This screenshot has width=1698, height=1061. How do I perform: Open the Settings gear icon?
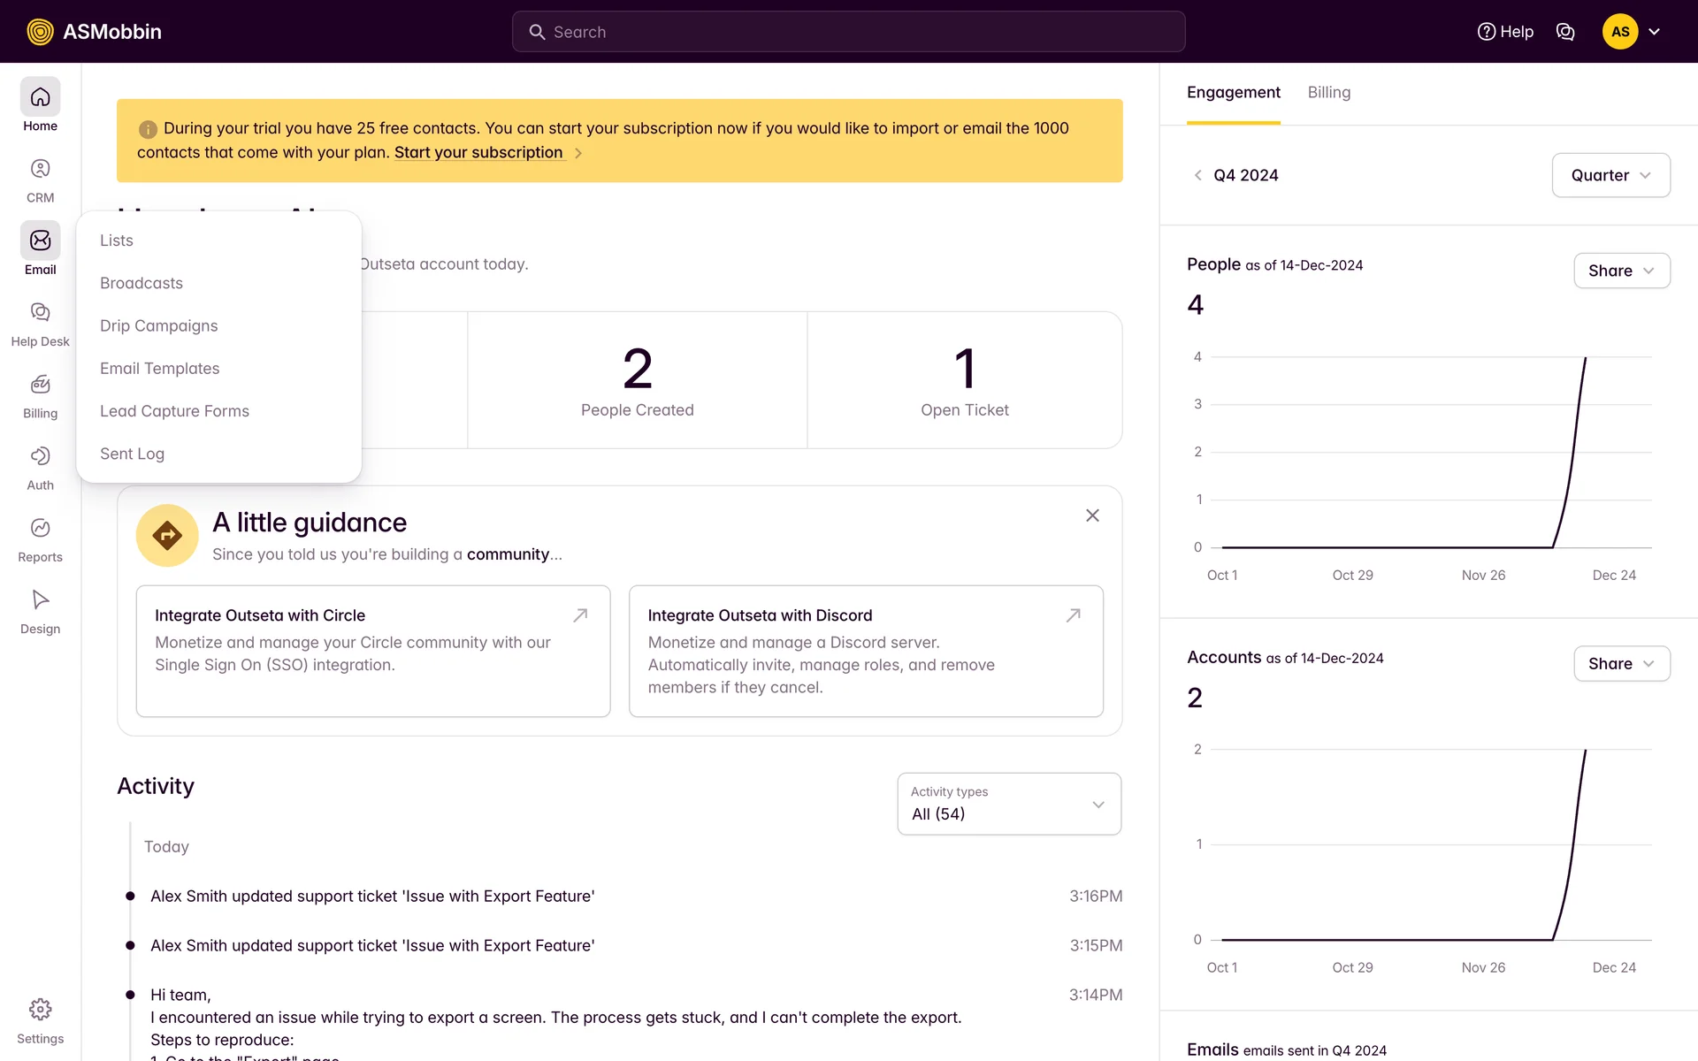pos(40,1010)
